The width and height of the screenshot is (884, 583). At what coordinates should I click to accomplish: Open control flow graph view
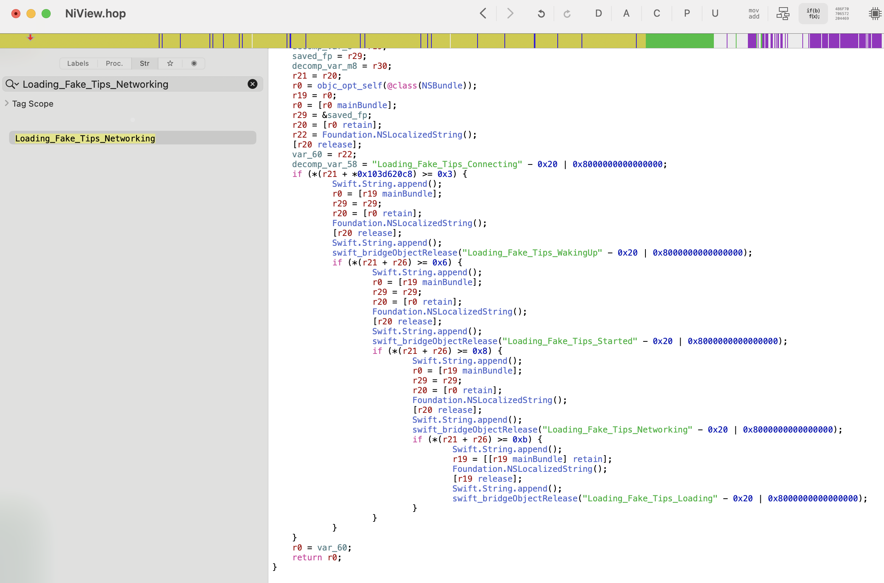tap(783, 14)
